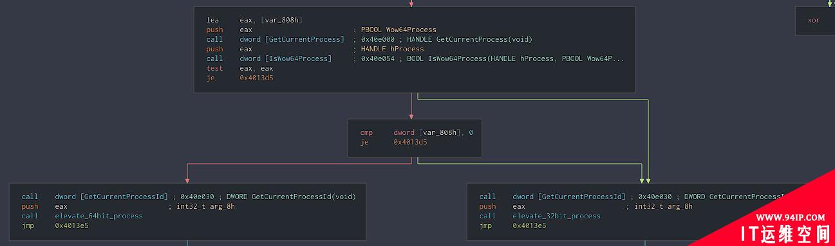This screenshot has height=246, width=835.
Task: Select the call to IsWow64Process
Action: coord(269,58)
